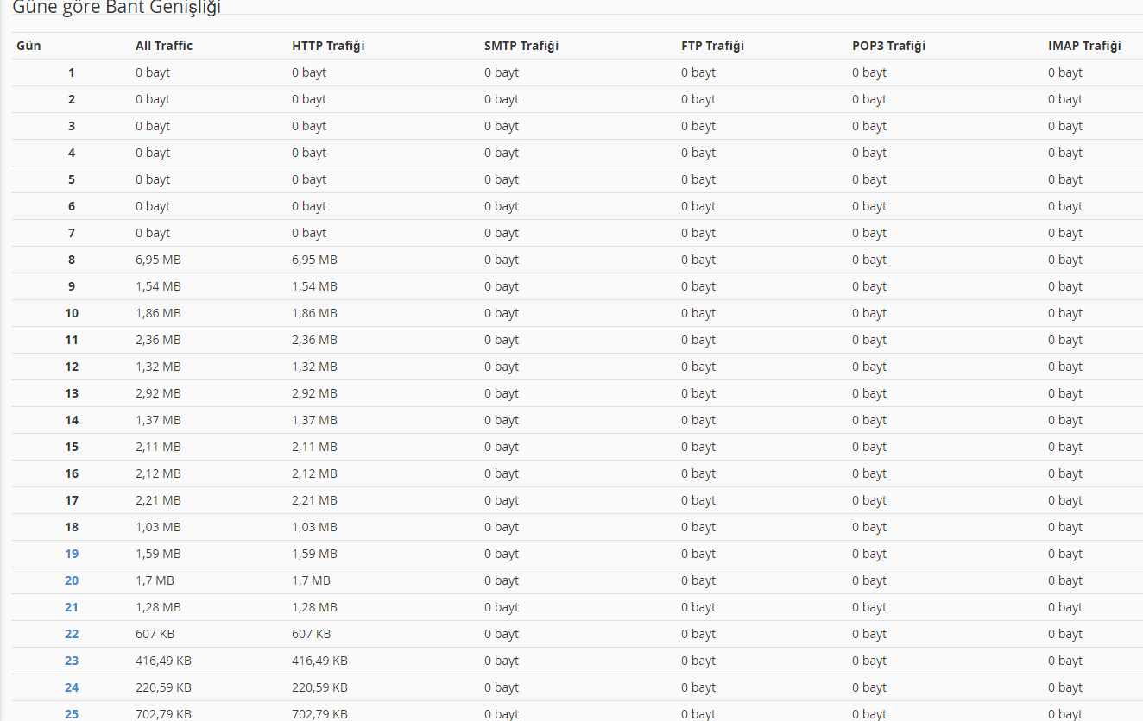Select the day 25 link

[x=72, y=714]
